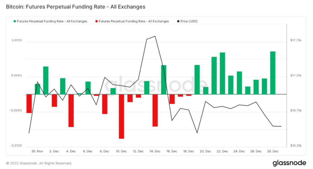Toggle the red Futures Perpetual Funding Rate legend label

pos(134,21)
